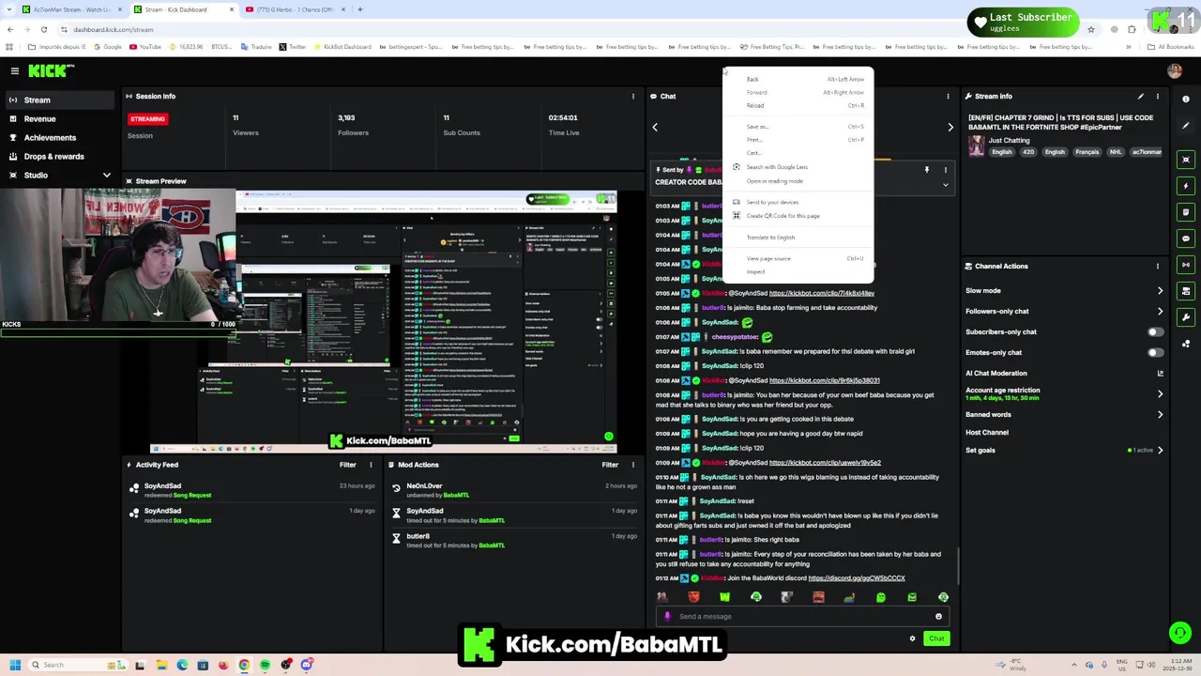Open Chrome from the taskbar
Viewport: 1201px width, 676px height.
(244, 665)
